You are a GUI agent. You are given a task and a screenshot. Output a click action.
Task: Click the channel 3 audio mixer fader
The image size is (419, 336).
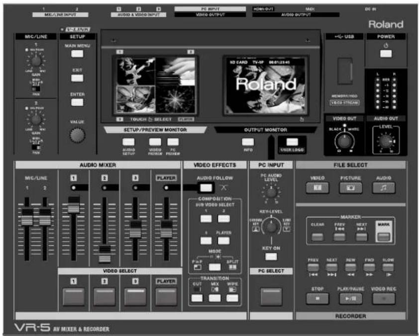135,229
